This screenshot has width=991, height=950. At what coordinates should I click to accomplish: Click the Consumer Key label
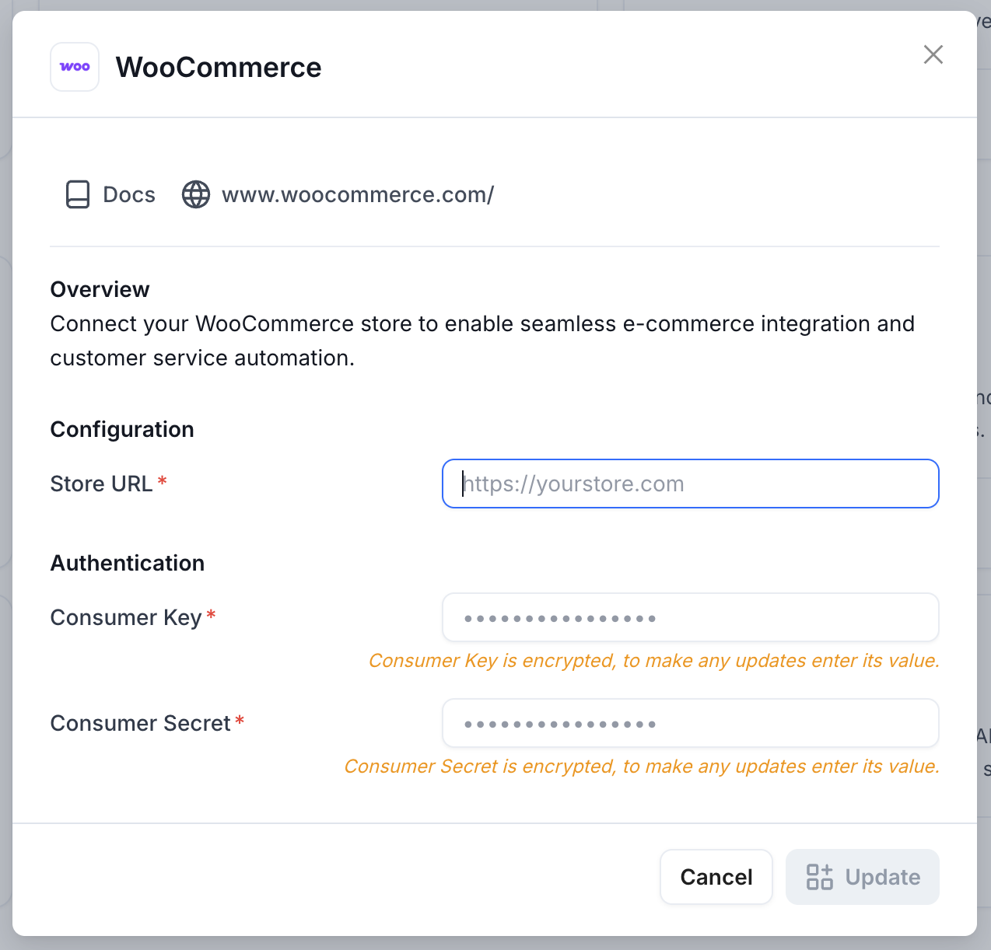click(x=126, y=617)
